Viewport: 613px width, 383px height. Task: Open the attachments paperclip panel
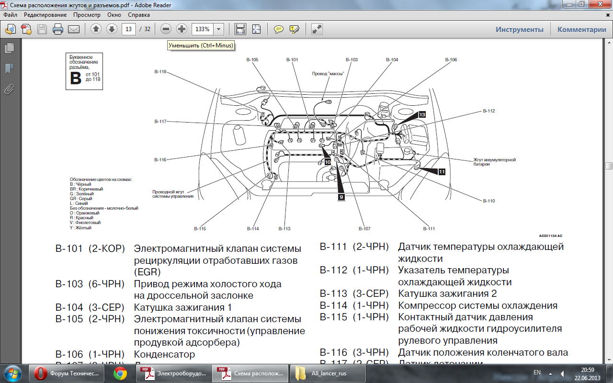pos(9,89)
